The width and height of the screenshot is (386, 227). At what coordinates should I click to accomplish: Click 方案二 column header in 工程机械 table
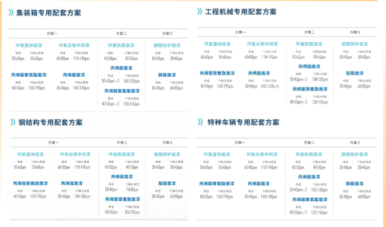coord(309,32)
